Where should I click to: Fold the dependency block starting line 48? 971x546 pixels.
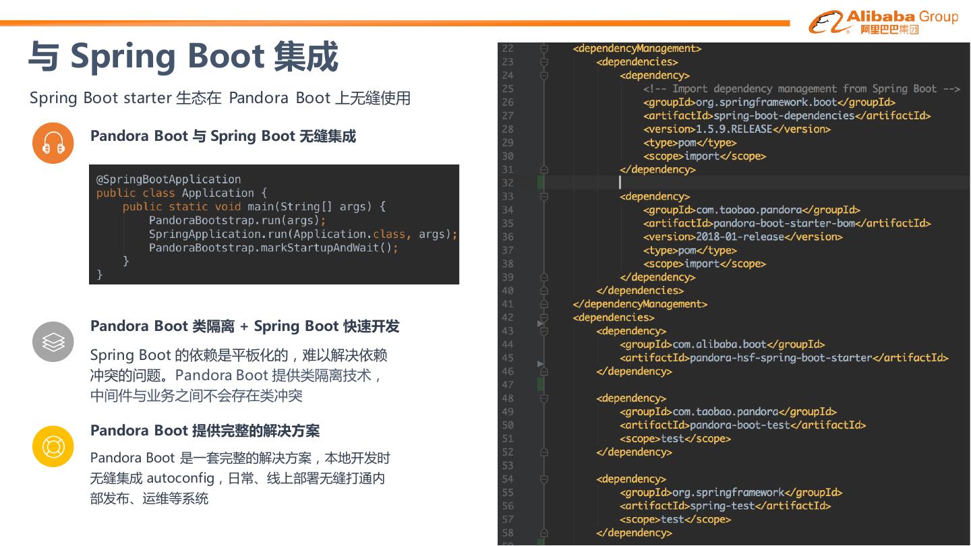pos(545,398)
